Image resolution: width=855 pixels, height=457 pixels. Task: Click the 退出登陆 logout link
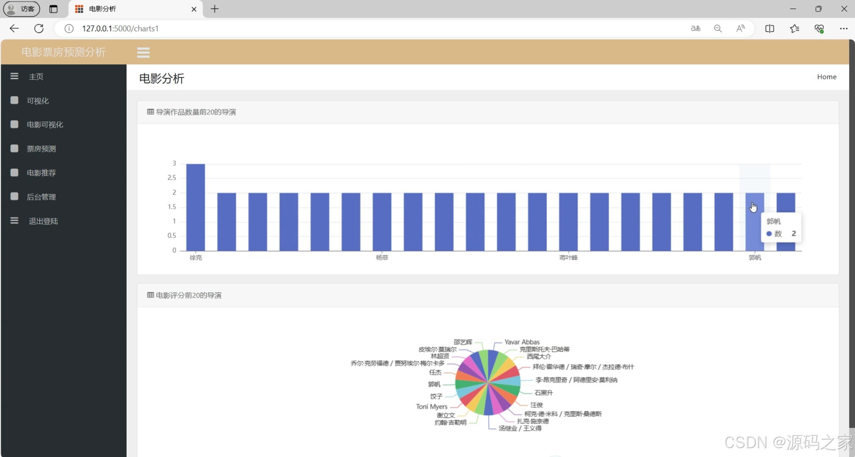[x=43, y=221]
